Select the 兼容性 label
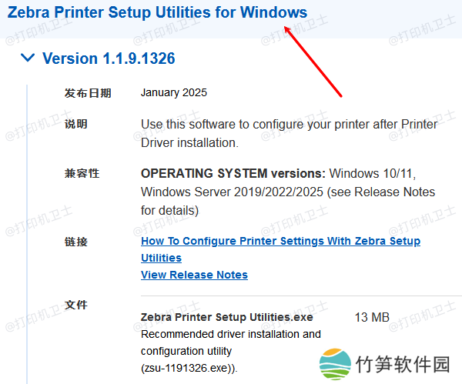This screenshot has height=384, width=462. [82, 173]
